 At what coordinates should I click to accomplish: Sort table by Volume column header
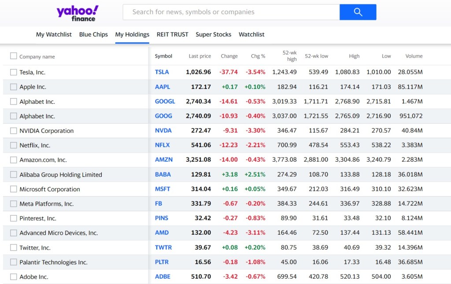(414, 56)
